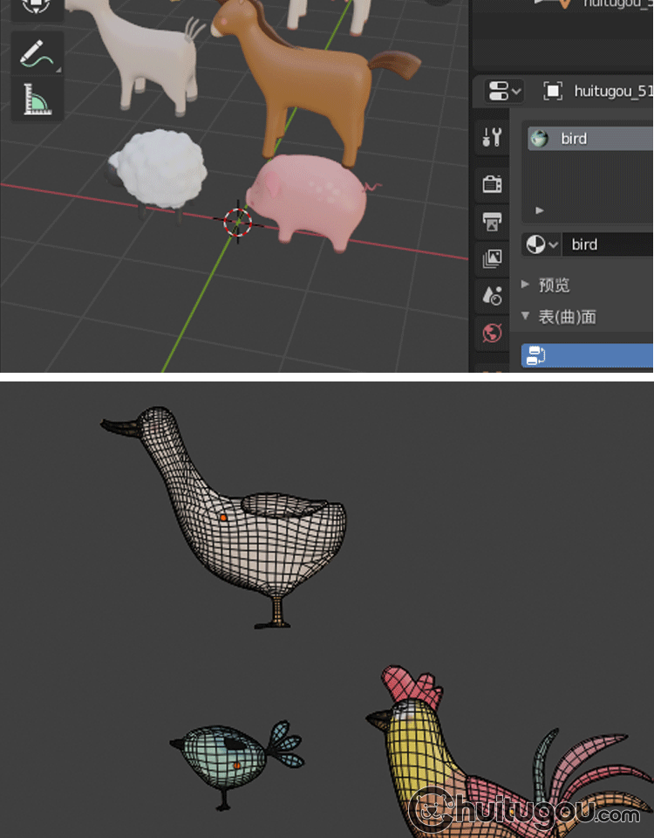Open the Scene properties tab (cone and sphere)
654x838 pixels.
click(x=492, y=296)
